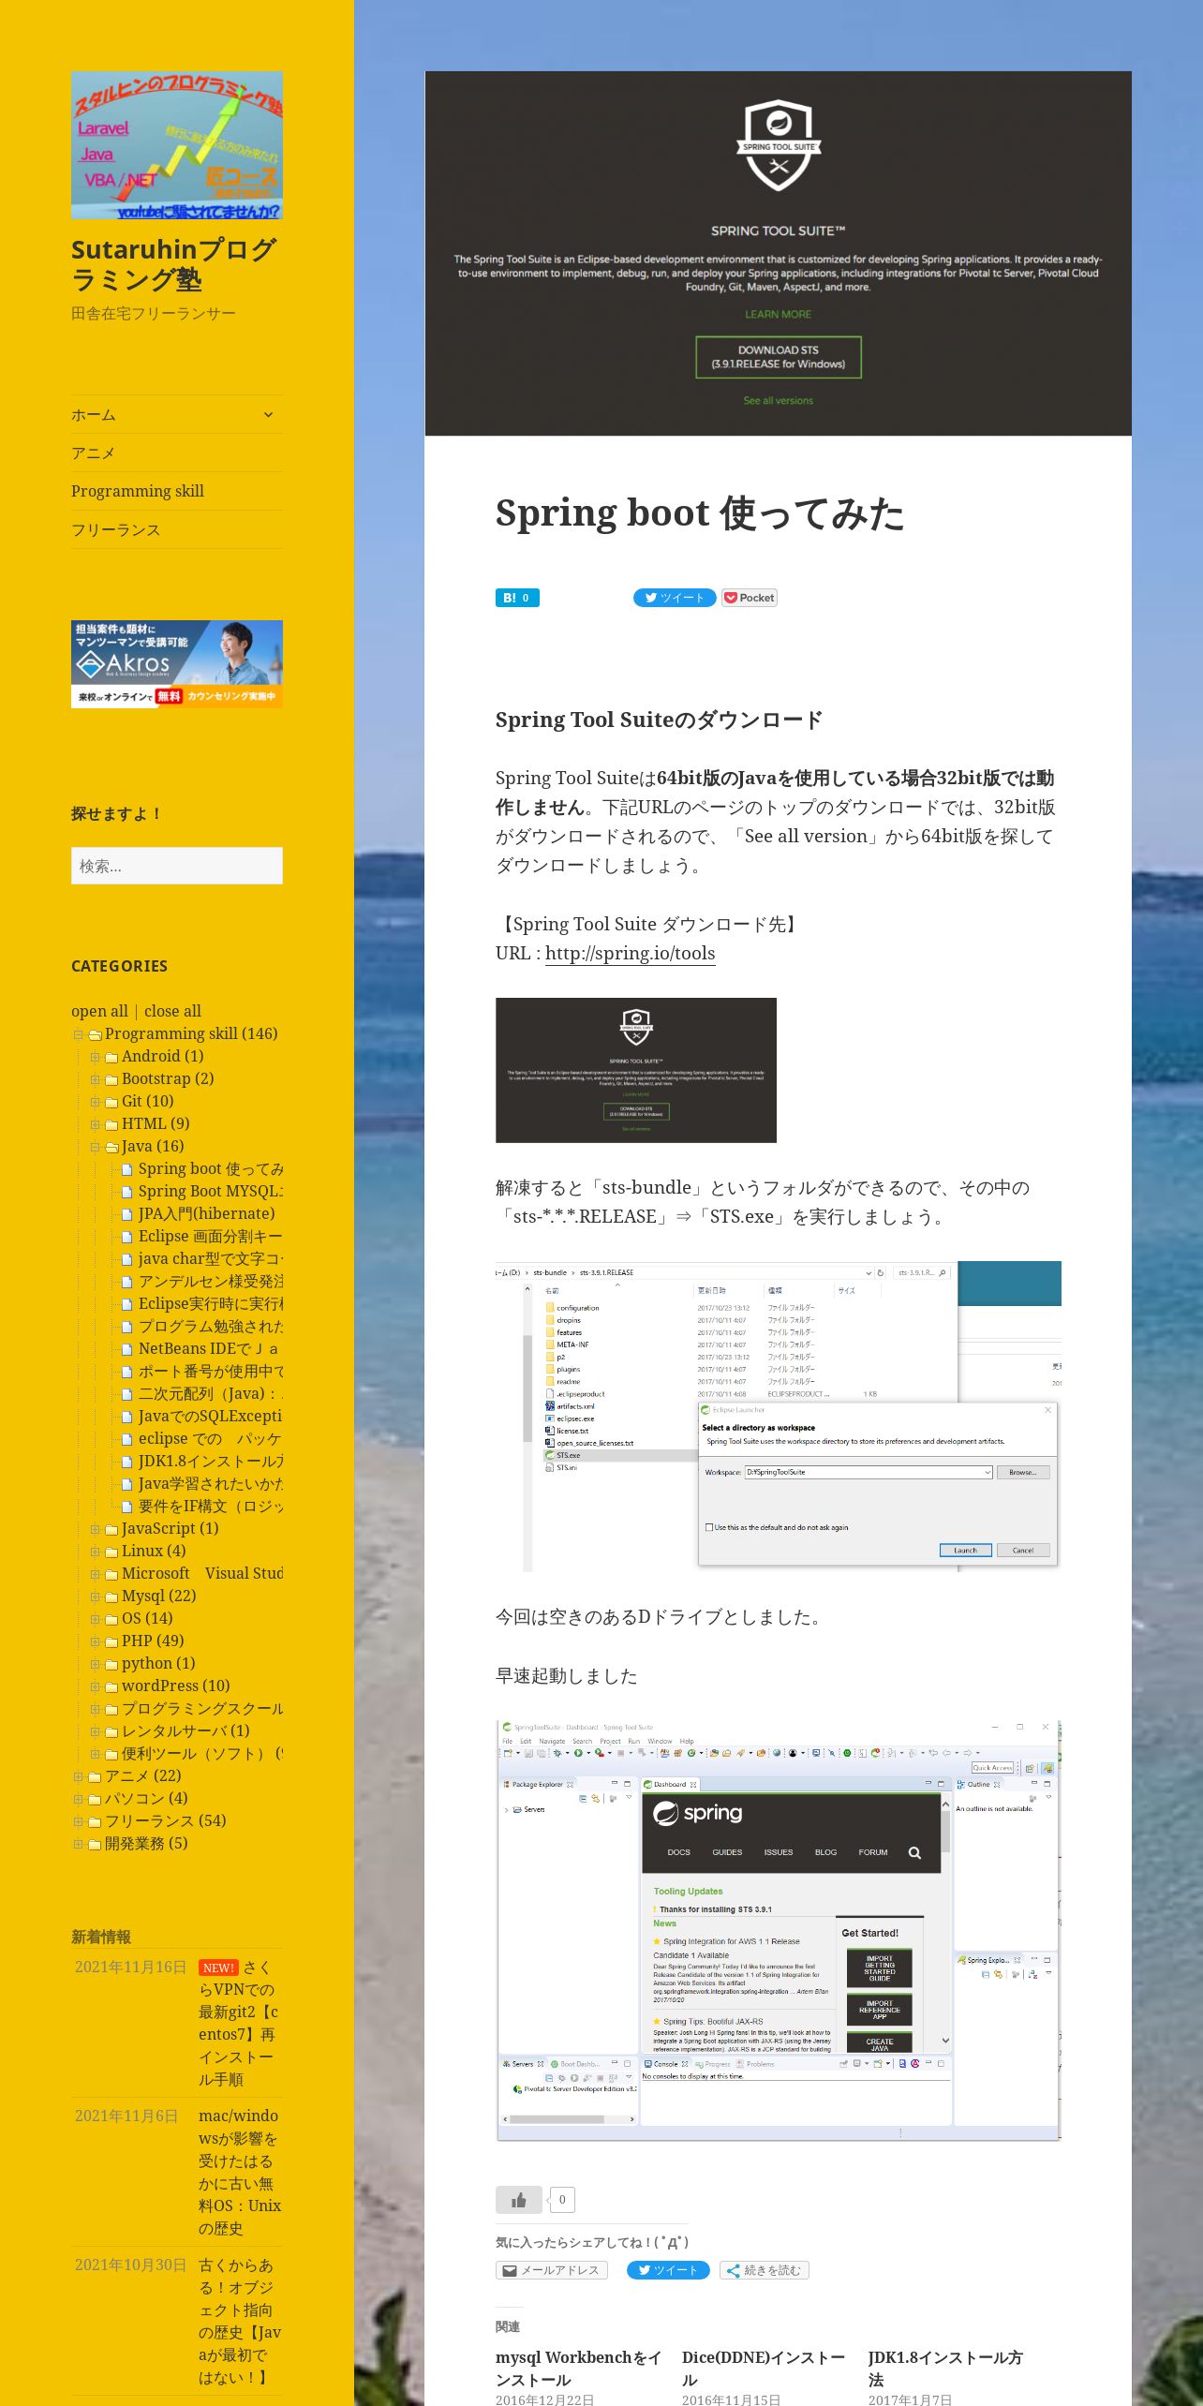Open the Eclipse 画面分割キー post
Screen dimensions: 1203x2406
pyautogui.click(x=211, y=1236)
